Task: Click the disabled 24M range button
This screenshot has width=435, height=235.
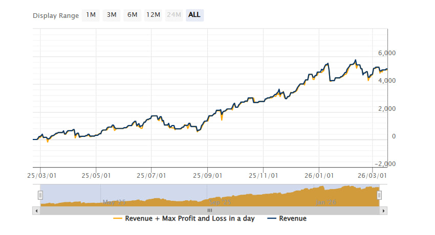Action: [174, 15]
